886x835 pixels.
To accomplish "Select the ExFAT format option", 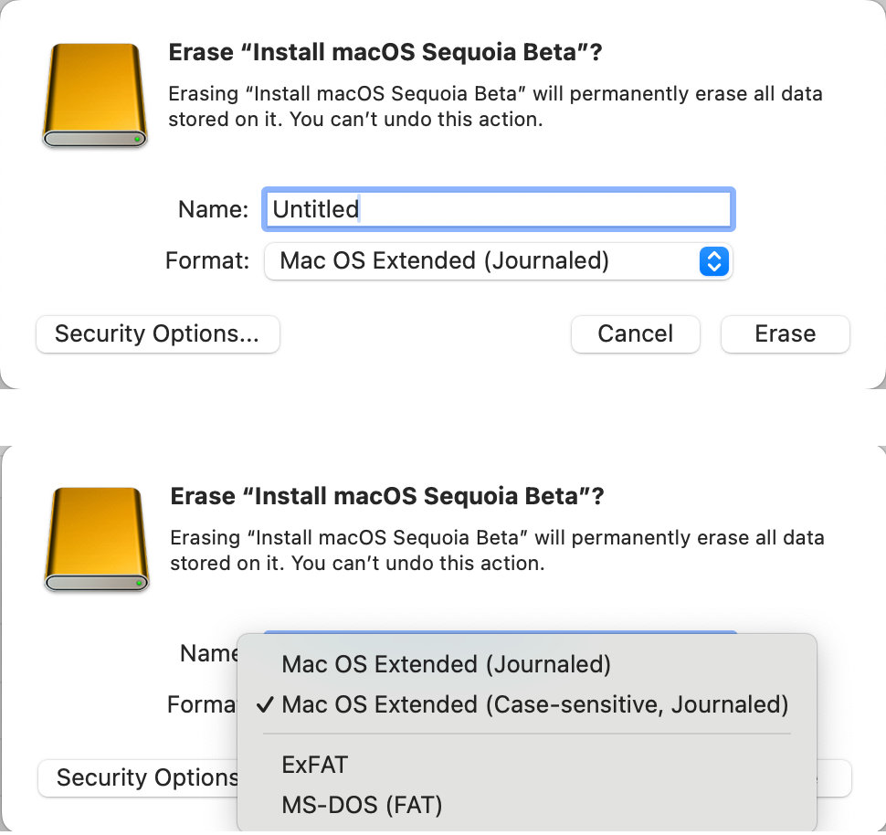I will (x=315, y=765).
